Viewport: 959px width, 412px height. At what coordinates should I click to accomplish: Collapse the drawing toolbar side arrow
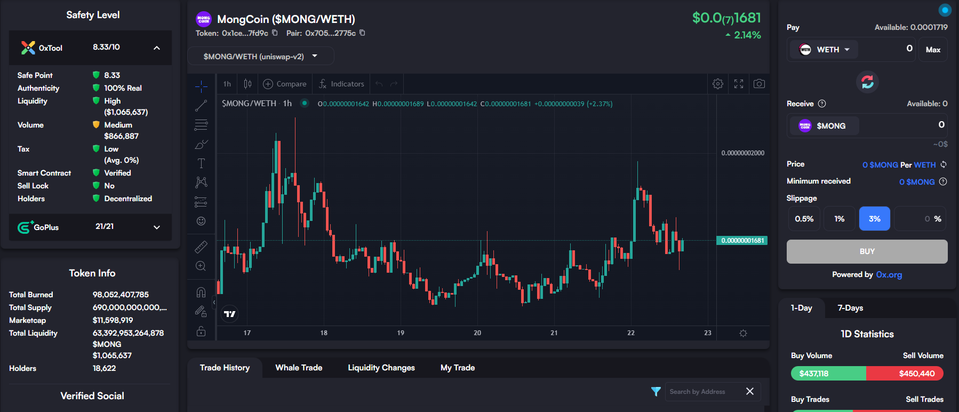(214, 303)
